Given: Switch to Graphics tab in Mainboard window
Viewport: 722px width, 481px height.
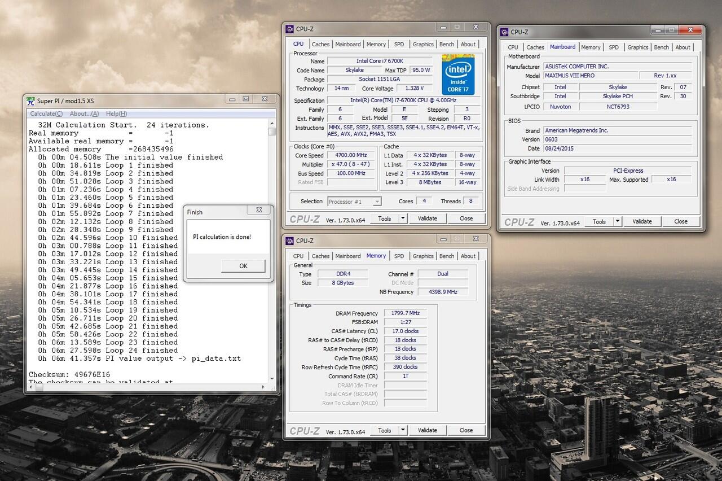Looking at the screenshot, I should coord(638,47).
